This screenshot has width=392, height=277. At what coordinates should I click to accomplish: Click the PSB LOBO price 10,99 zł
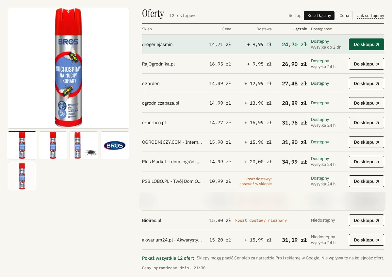tap(220, 181)
